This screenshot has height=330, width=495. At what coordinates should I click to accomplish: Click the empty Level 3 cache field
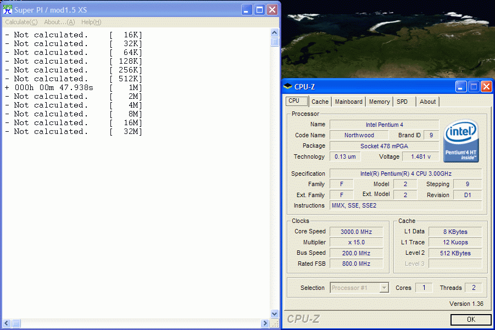[455, 264]
